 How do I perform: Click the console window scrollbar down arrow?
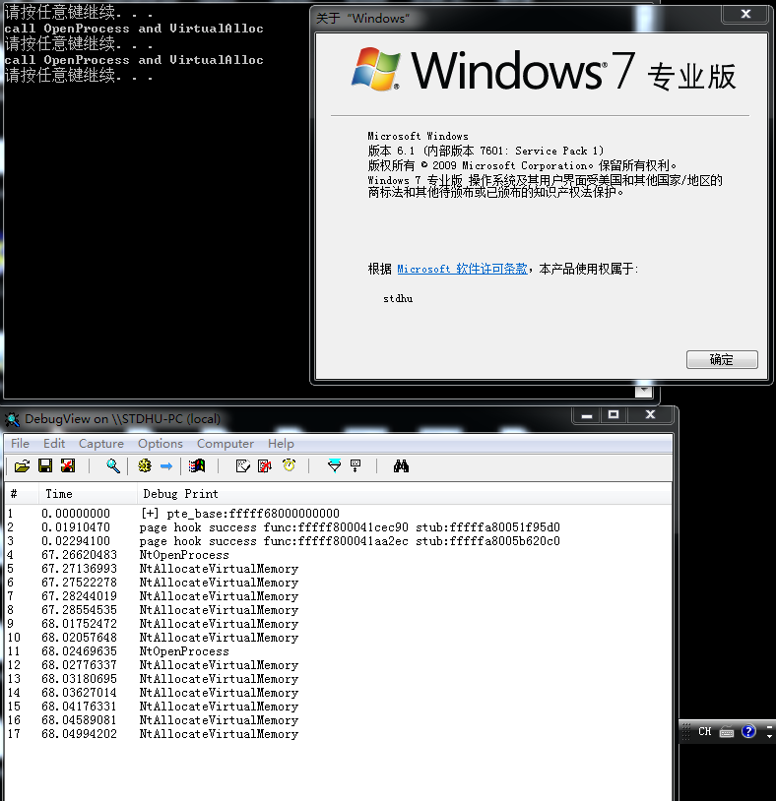pos(643,391)
